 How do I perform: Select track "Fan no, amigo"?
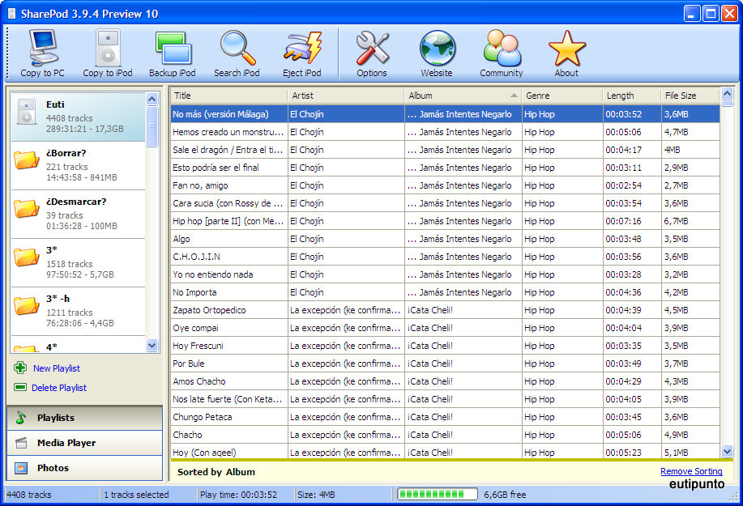pyautogui.click(x=228, y=185)
